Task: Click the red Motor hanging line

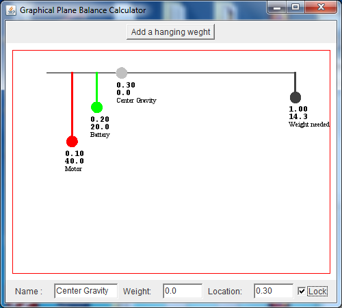Action: tap(72, 104)
